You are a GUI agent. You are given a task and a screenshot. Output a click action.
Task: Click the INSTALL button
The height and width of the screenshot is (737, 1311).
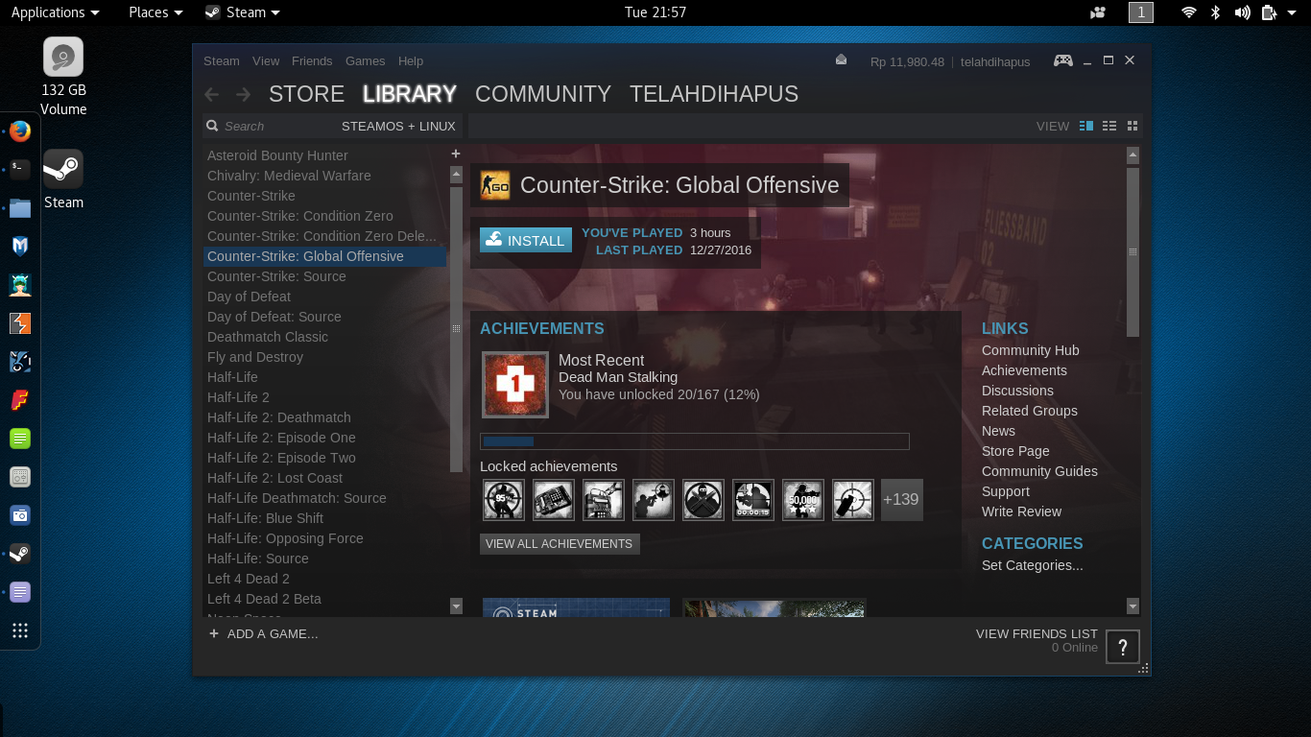[526, 240]
